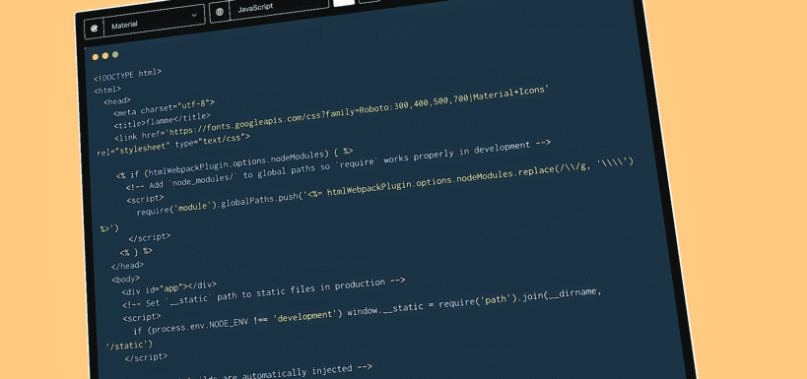Viewport: 807px width, 379px height.
Task: Click the green window control dot
Action: 115,54
